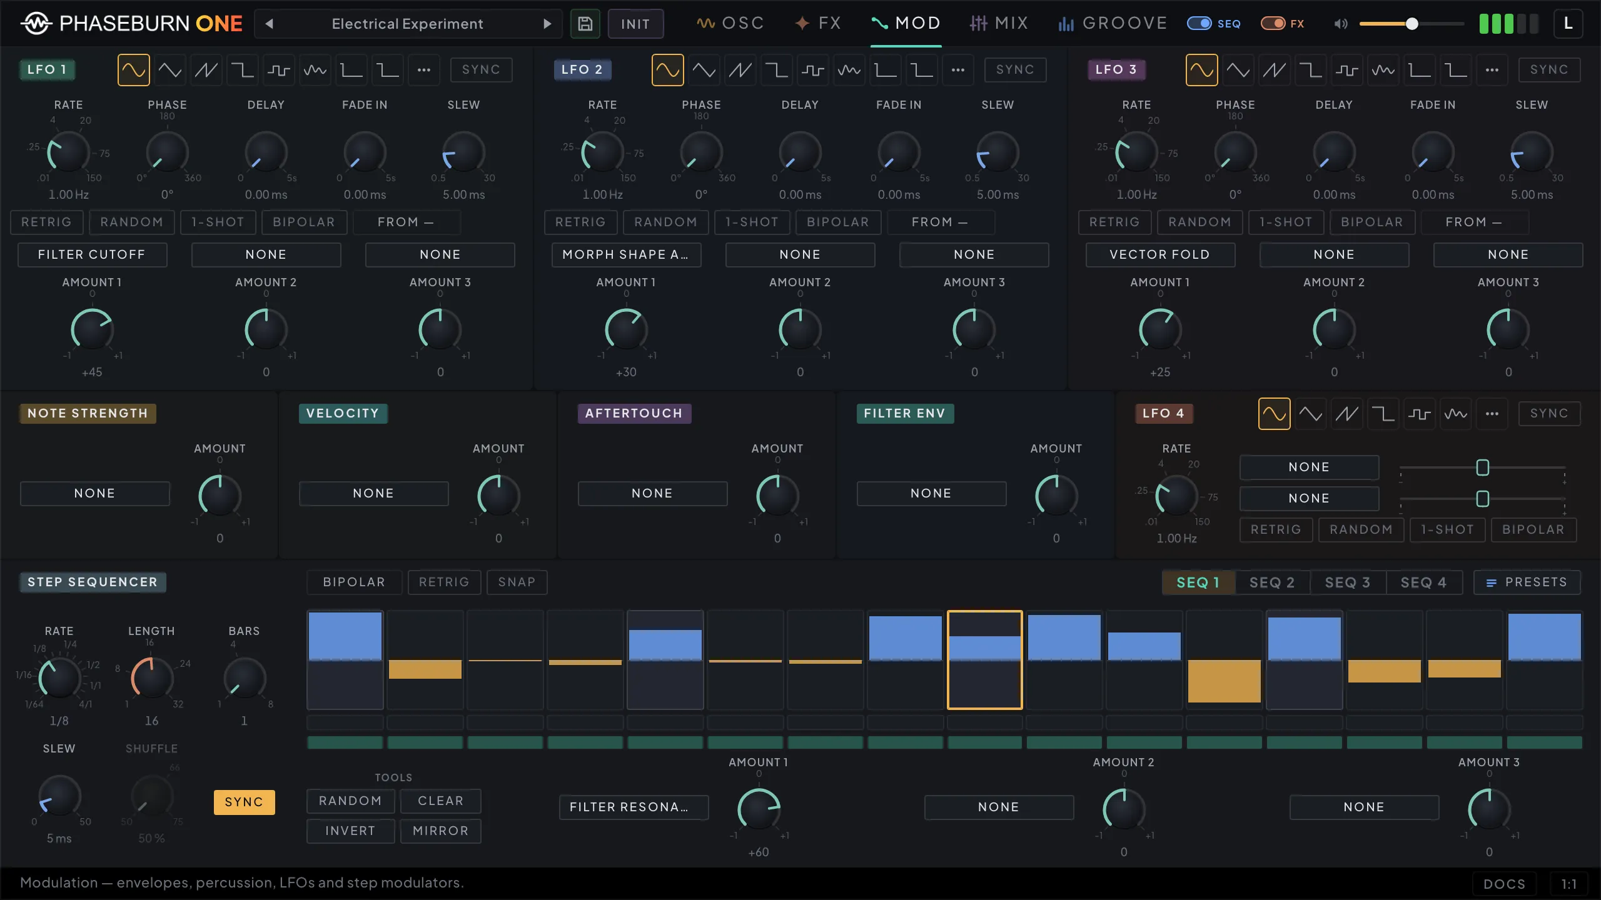Open the DOCS link
The image size is (1601, 900).
(x=1504, y=884)
